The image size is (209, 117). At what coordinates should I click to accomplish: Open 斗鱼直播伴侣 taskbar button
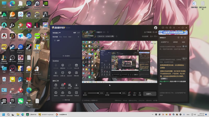pyautogui.click(x=62, y=114)
